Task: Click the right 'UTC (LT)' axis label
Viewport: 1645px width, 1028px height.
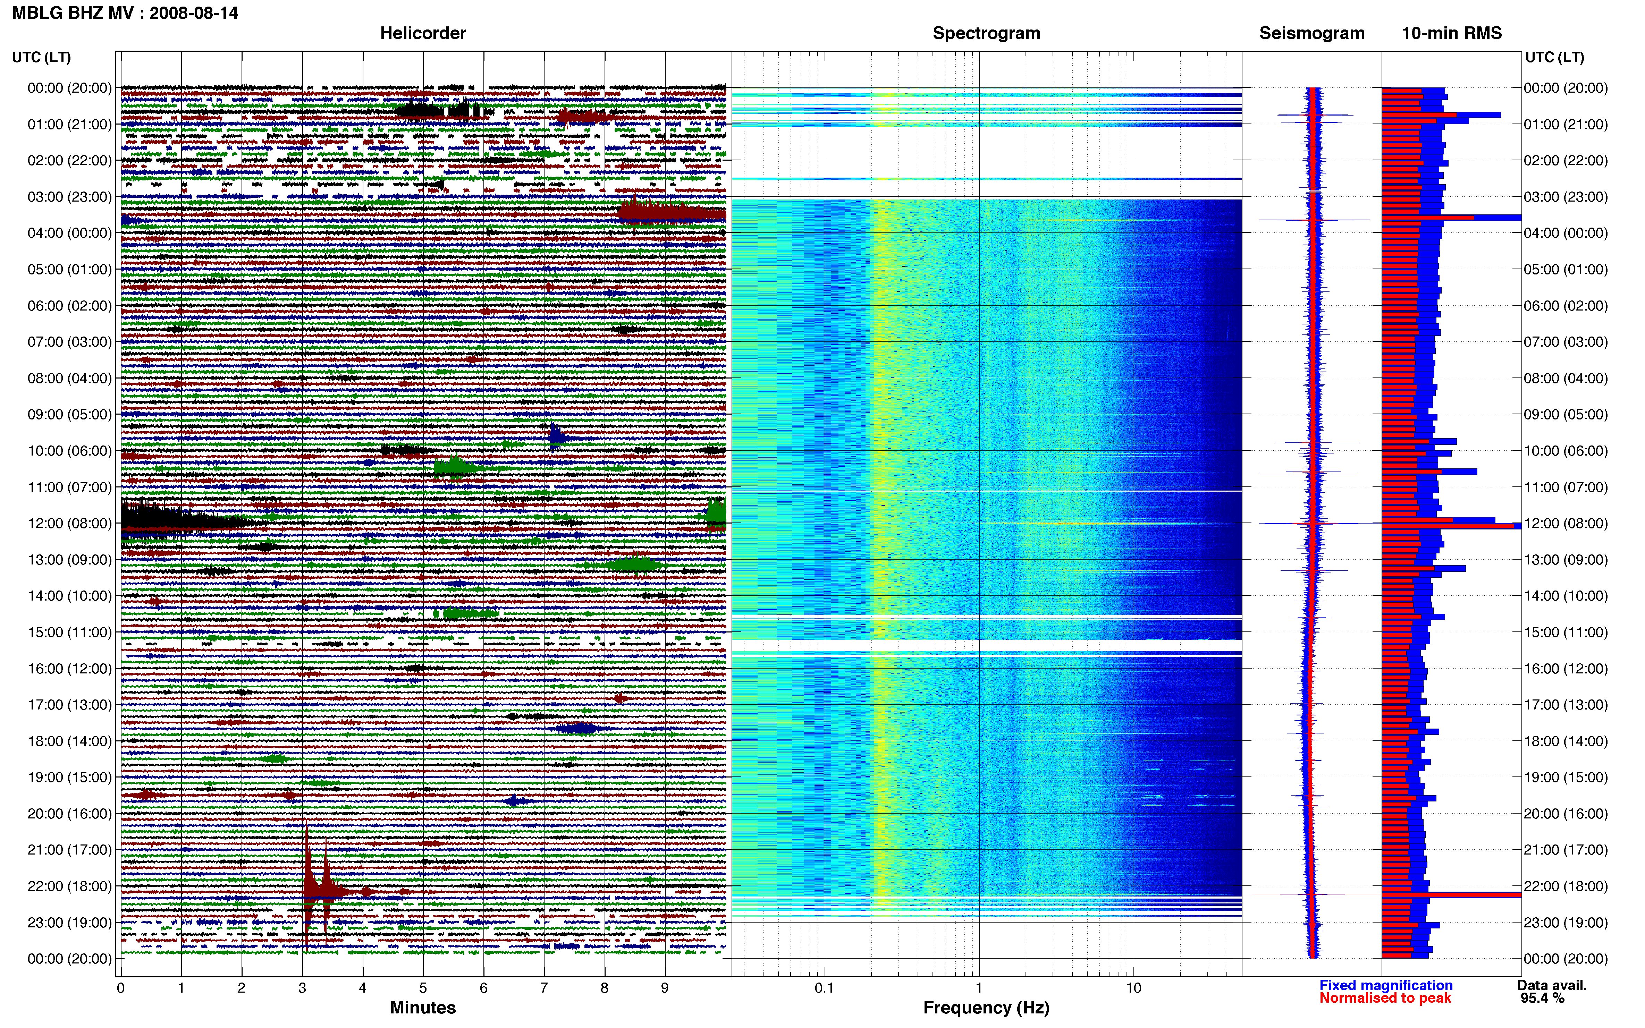Action: [1554, 57]
